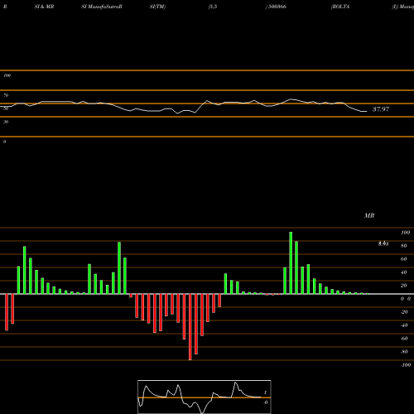The image size is (414, 414).
Task: Click the MR axis label -80
Action: pos(404,352)
